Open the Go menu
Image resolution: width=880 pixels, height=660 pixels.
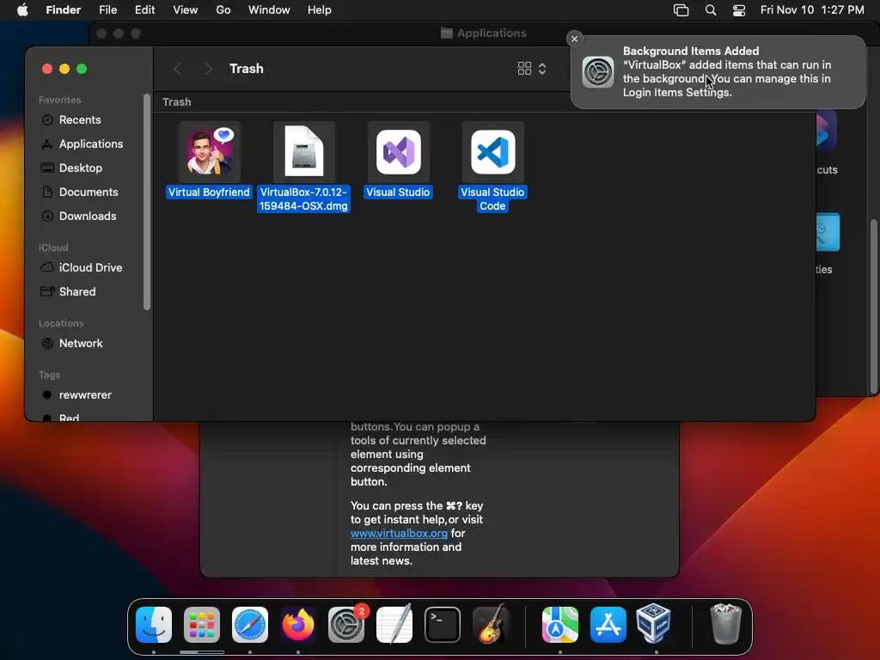coord(223,10)
